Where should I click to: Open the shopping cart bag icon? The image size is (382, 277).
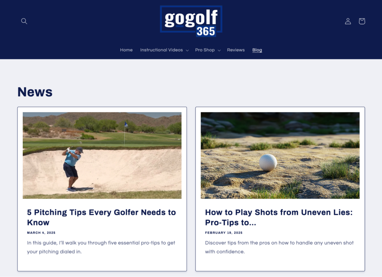pos(362,21)
